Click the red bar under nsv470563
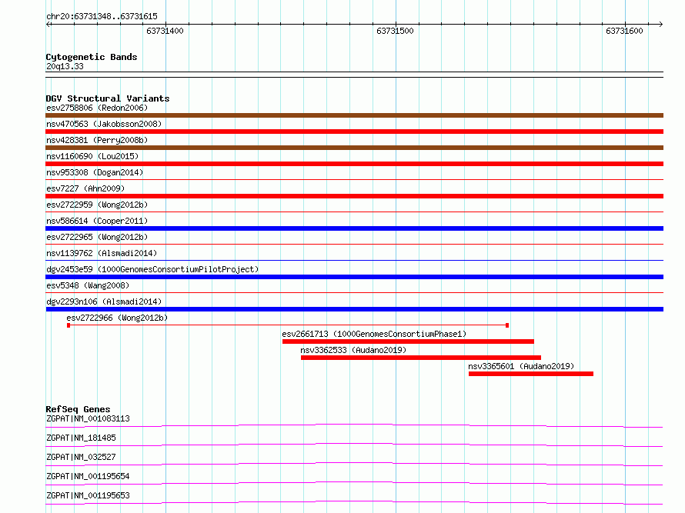 354,132
